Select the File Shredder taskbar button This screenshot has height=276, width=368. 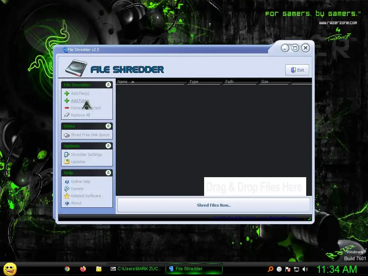coord(194,269)
